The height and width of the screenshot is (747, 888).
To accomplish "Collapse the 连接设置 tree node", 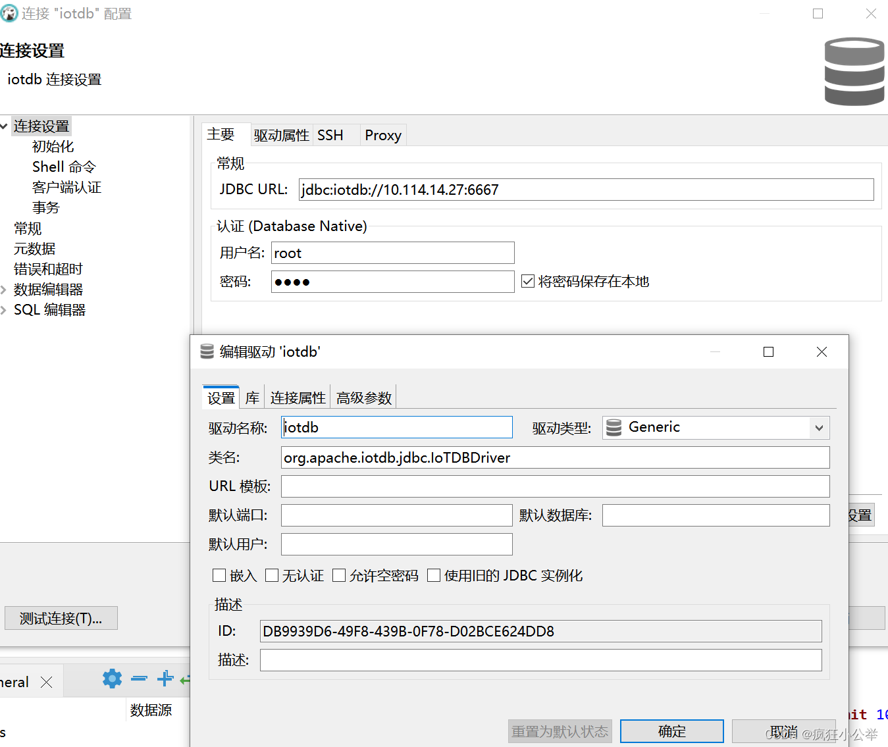I will (4, 126).
